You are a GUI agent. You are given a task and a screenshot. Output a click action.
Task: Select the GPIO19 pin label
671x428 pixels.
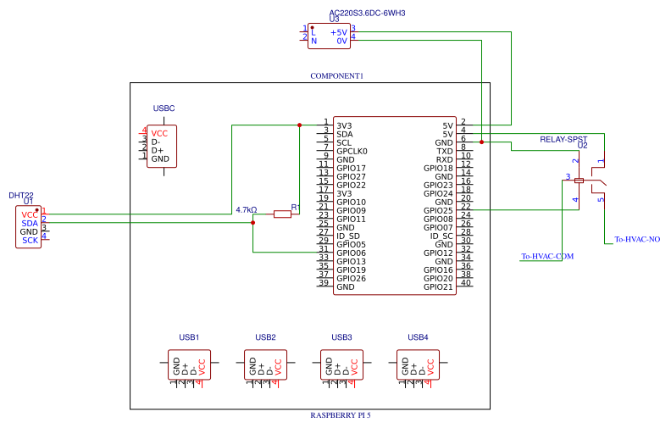coord(351,270)
